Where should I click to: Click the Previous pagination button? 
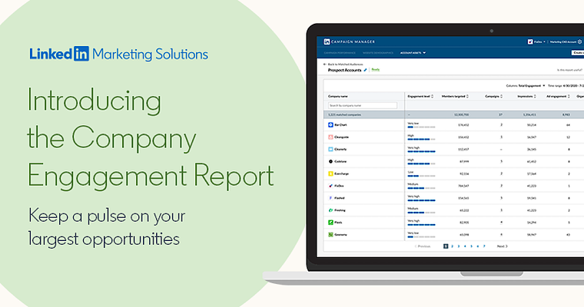[x=423, y=246]
